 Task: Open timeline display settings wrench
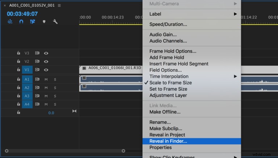click(x=55, y=22)
